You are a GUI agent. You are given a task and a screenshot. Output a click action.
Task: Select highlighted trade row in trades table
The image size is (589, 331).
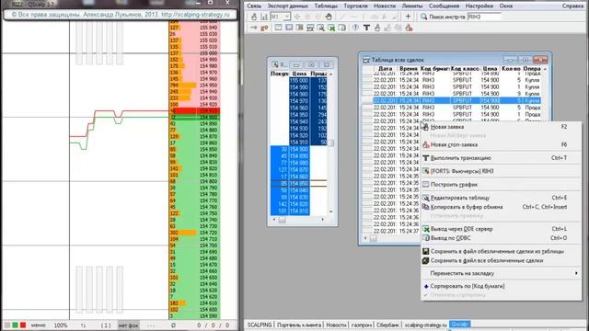(x=456, y=100)
